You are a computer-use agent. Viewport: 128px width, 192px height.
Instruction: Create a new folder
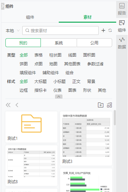[101, 105]
